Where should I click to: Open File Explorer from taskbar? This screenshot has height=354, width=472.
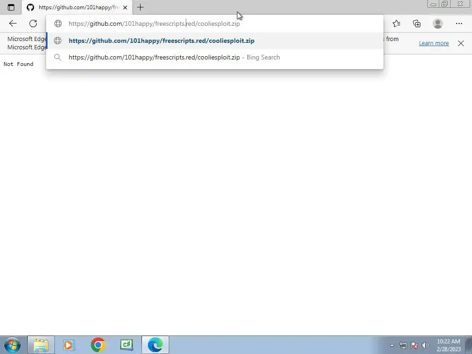coord(41,345)
